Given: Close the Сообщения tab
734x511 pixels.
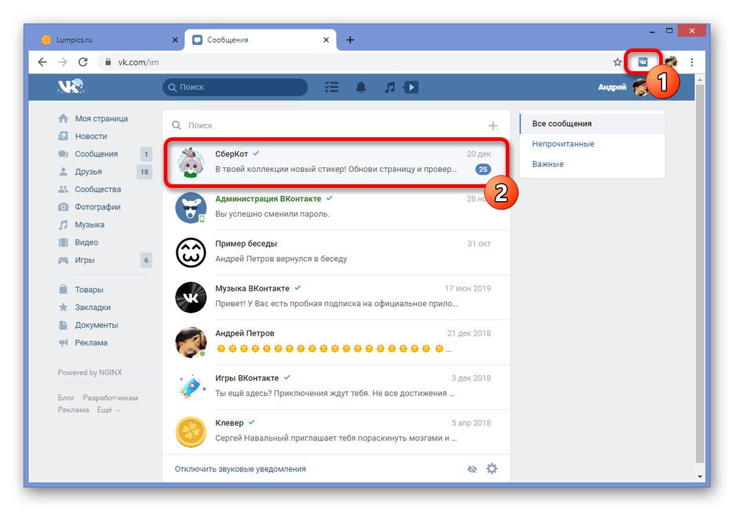Looking at the screenshot, I should pyautogui.click(x=327, y=40).
